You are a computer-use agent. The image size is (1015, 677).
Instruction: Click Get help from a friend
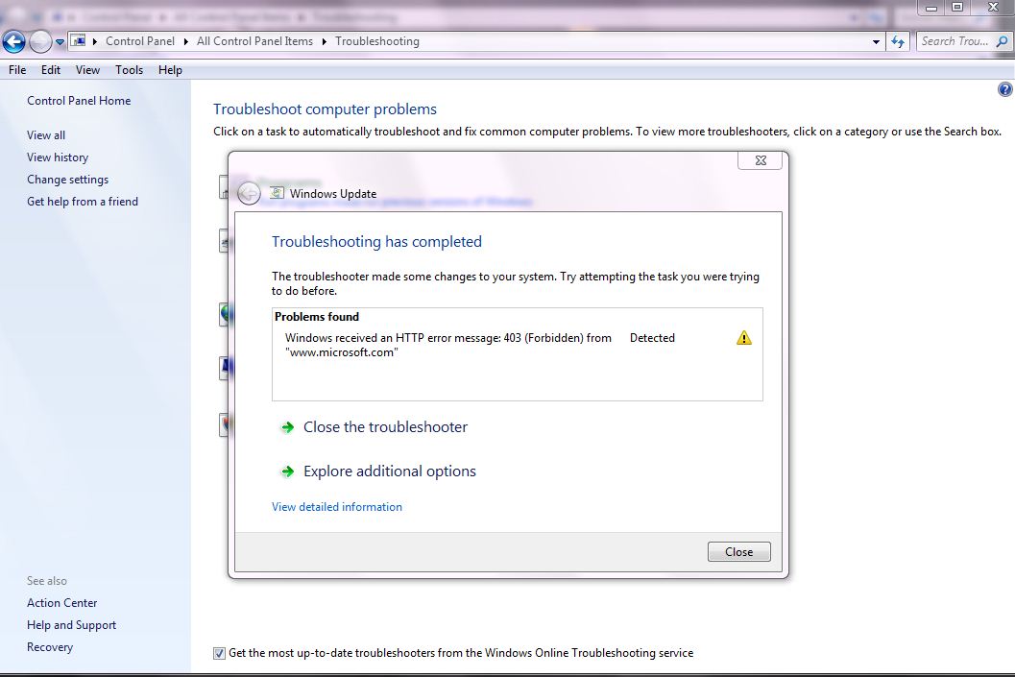[x=83, y=202]
